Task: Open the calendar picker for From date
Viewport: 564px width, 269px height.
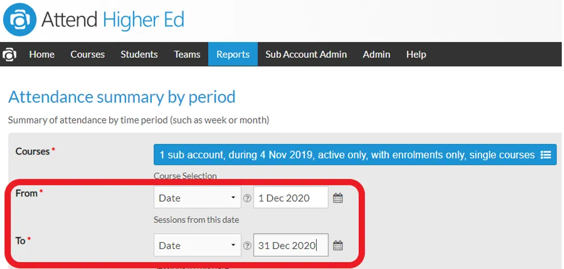Action: (337, 198)
